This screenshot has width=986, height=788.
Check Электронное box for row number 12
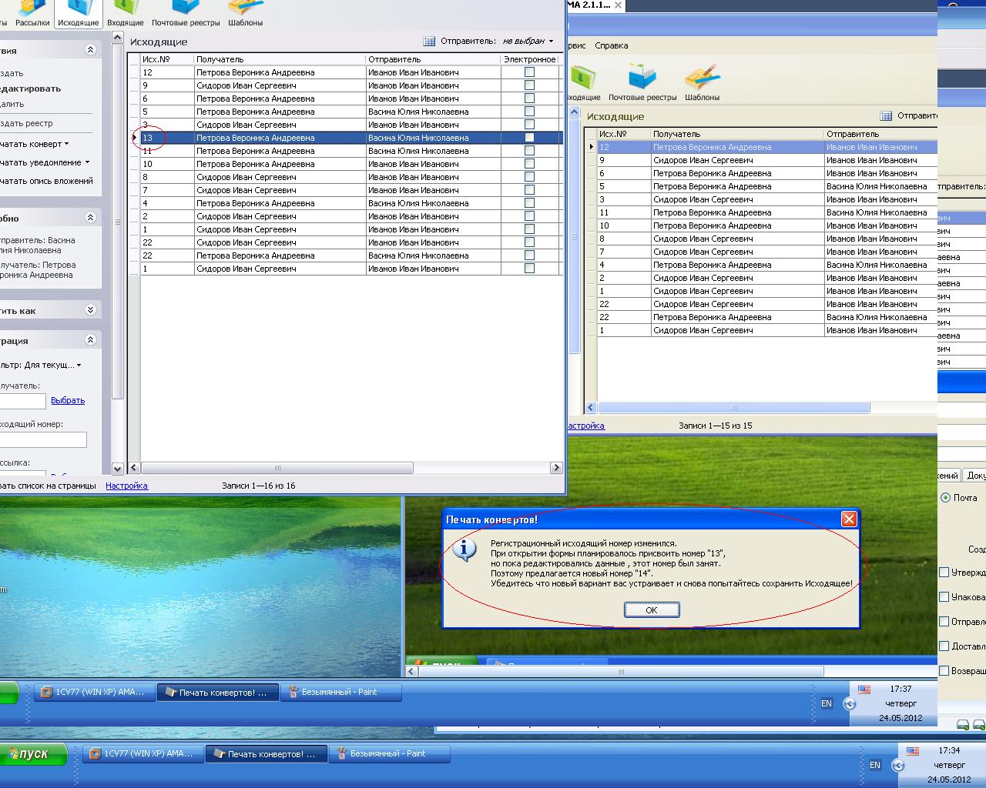click(x=529, y=72)
